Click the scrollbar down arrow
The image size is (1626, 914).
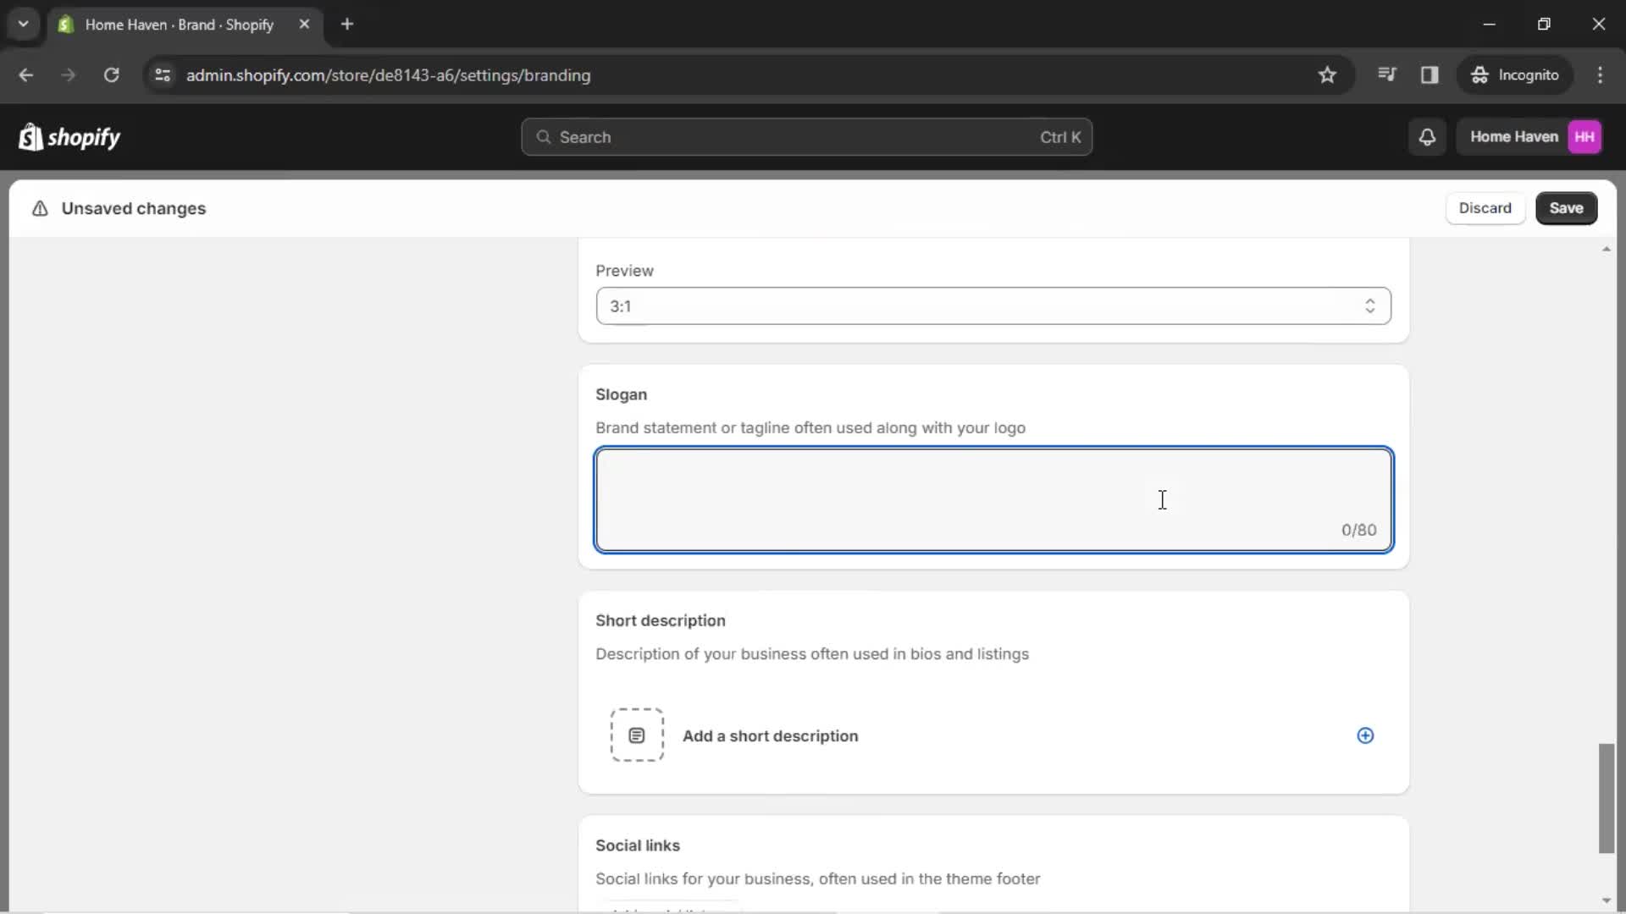(1607, 900)
